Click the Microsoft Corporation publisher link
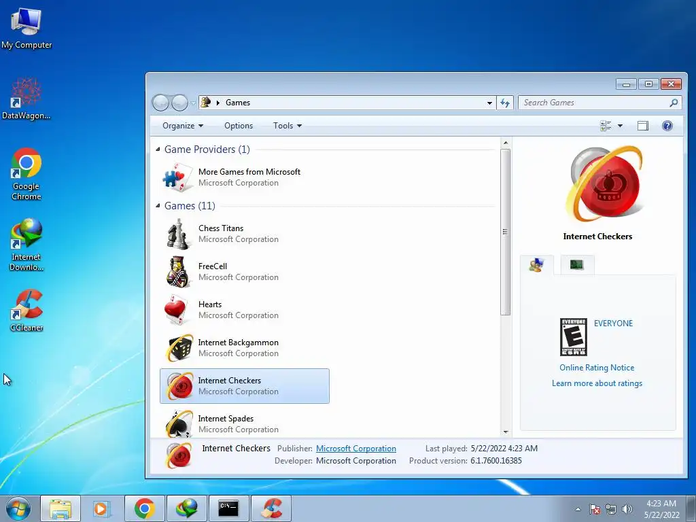Image resolution: width=696 pixels, height=522 pixels. (x=356, y=449)
